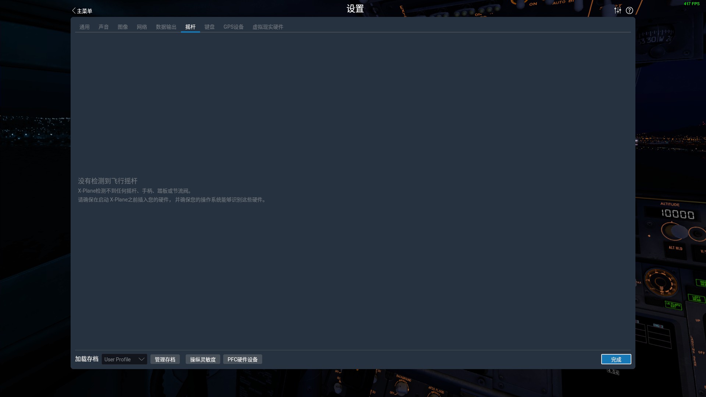706x397 pixels.
Task: Open 操纵灵敏度 settings
Action: [x=203, y=359]
